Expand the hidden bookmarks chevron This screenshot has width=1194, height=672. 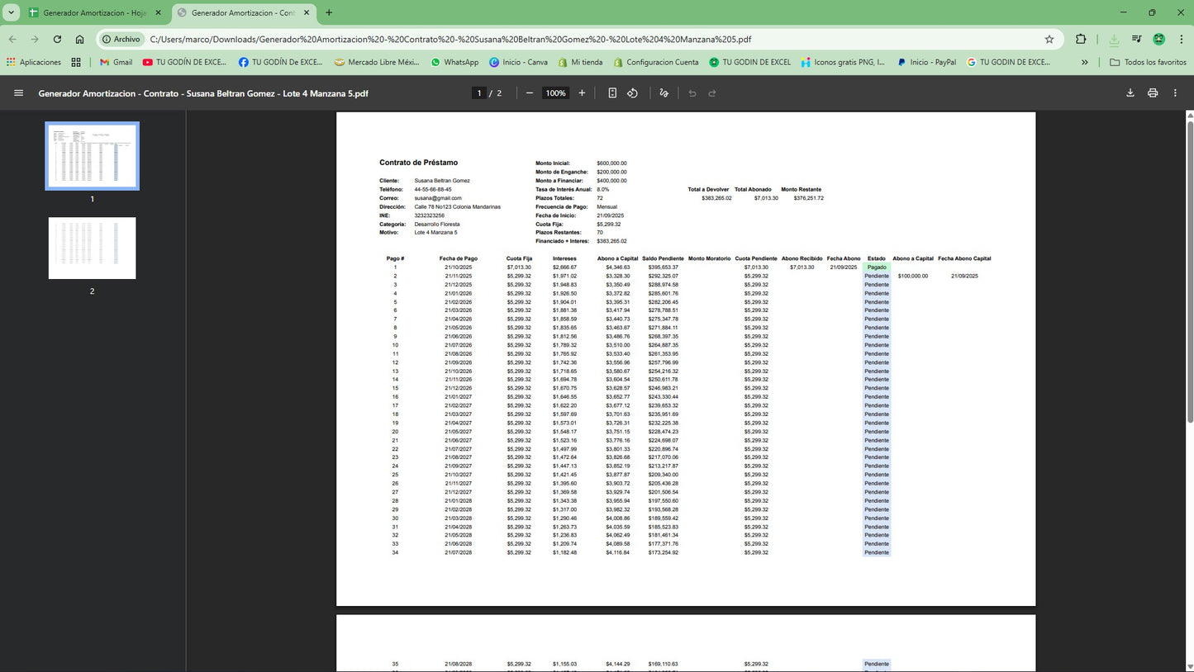click(x=1084, y=61)
